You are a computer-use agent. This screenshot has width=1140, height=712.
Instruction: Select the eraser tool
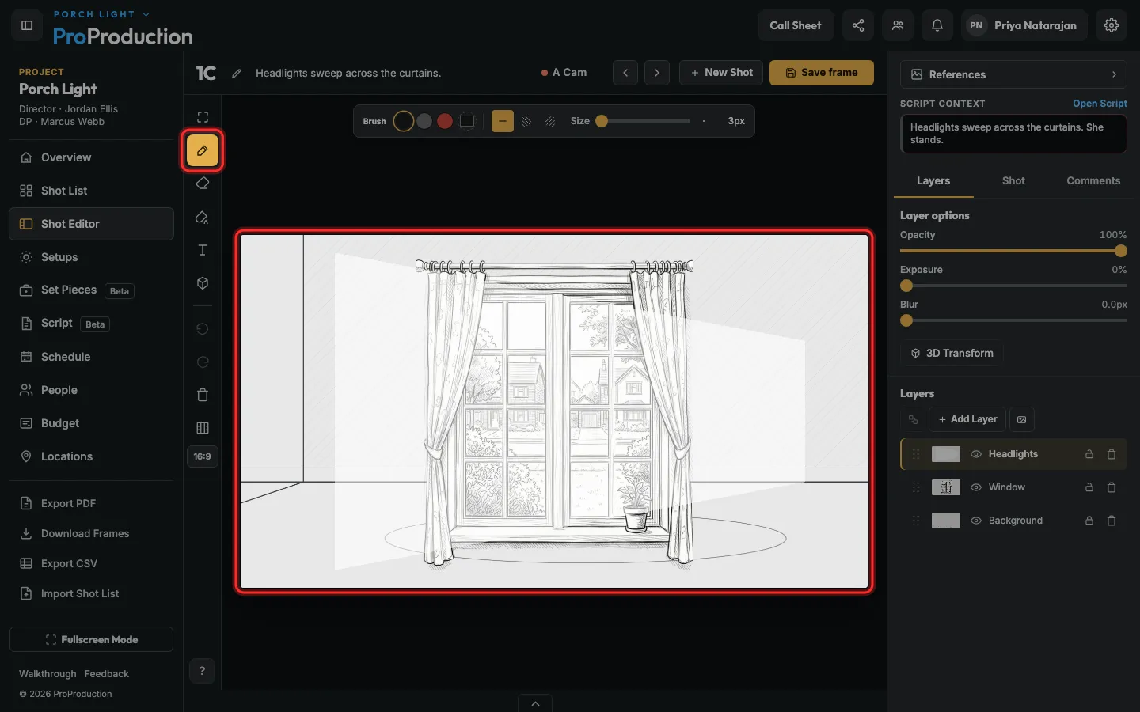203,184
